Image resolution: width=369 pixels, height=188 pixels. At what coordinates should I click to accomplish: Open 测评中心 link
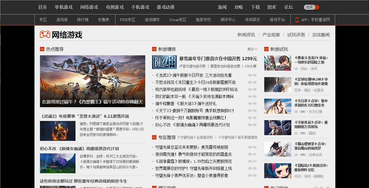[x=228, y=20]
